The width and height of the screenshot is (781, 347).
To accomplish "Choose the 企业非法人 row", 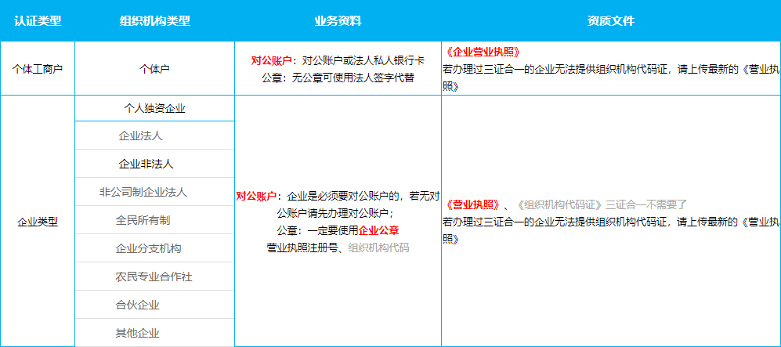I will [x=146, y=164].
